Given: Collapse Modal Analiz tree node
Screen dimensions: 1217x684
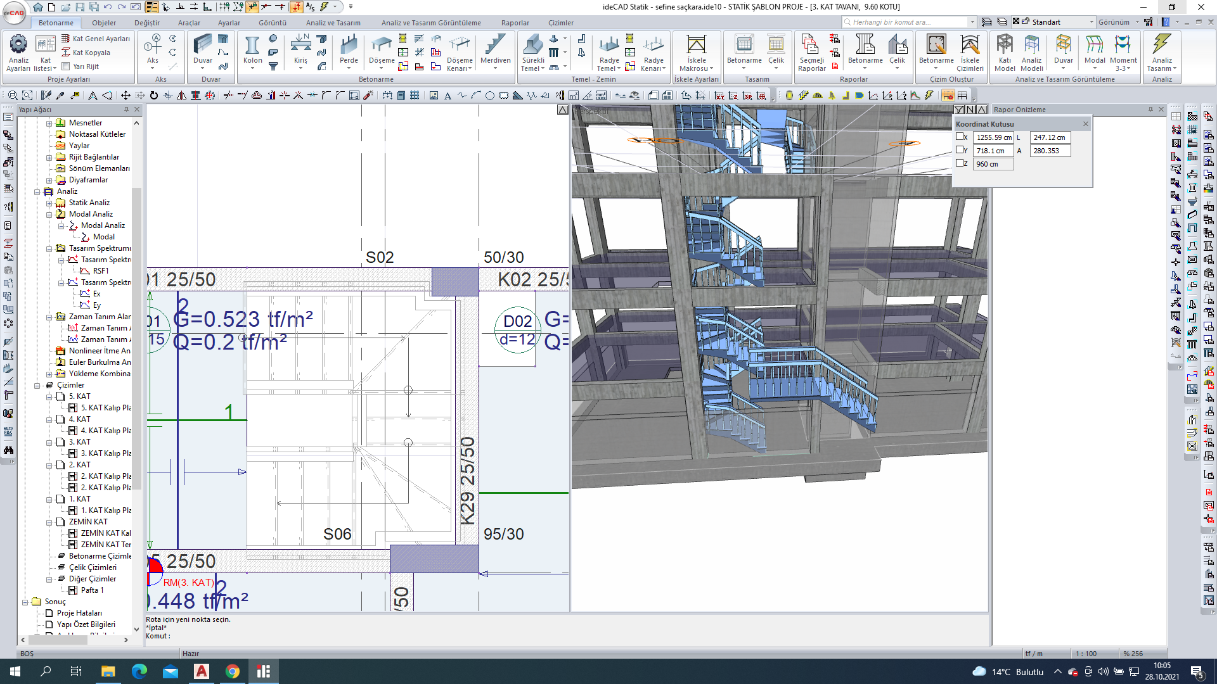Looking at the screenshot, I should tap(49, 214).
